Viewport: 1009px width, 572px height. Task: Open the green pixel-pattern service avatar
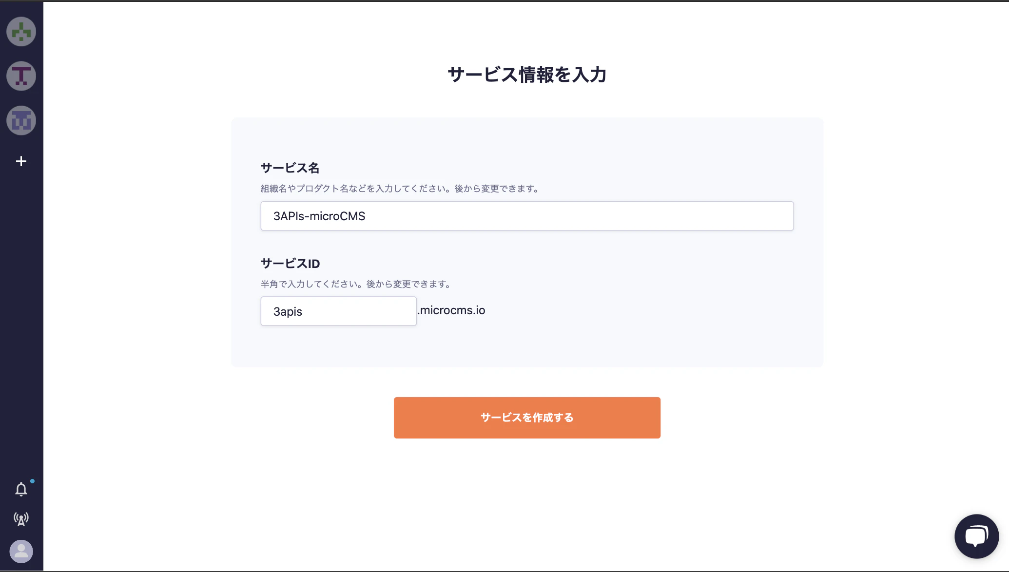click(21, 32)
